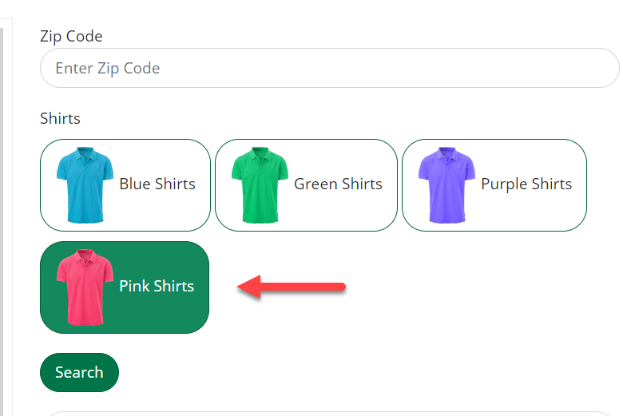Image resolution: width=623 pixels, height=416 pixels.
Task: Toggle the Blue Shirts option card
Action: pyautogui.click(x=125, y=185)
